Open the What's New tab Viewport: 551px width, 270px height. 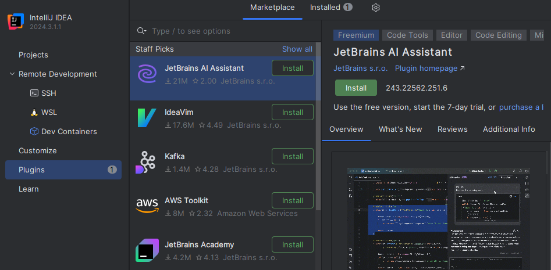400,129
